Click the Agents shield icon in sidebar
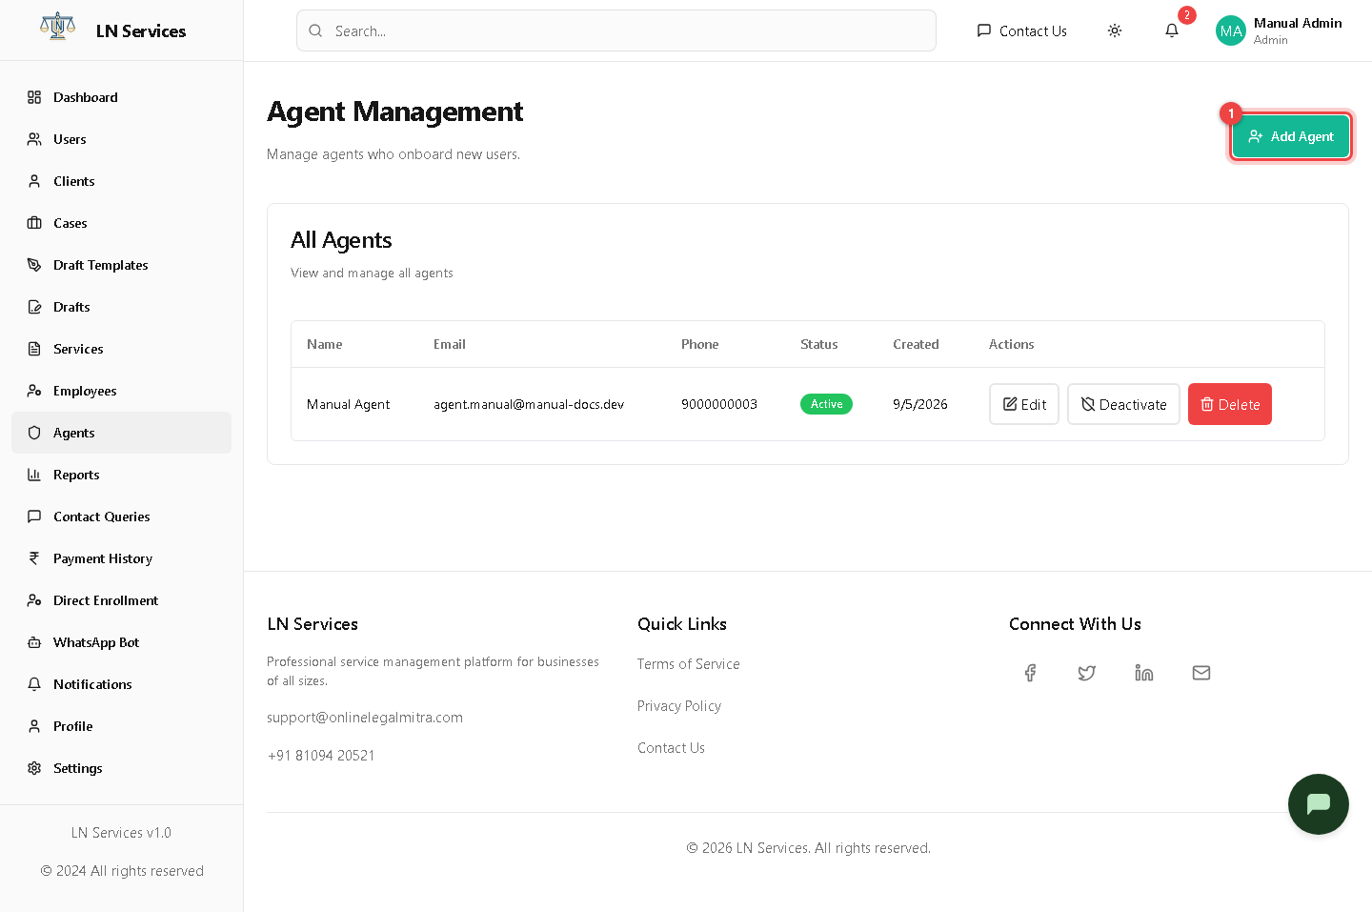This screenshot has width=1372, height=912. (x=34, y=433)
